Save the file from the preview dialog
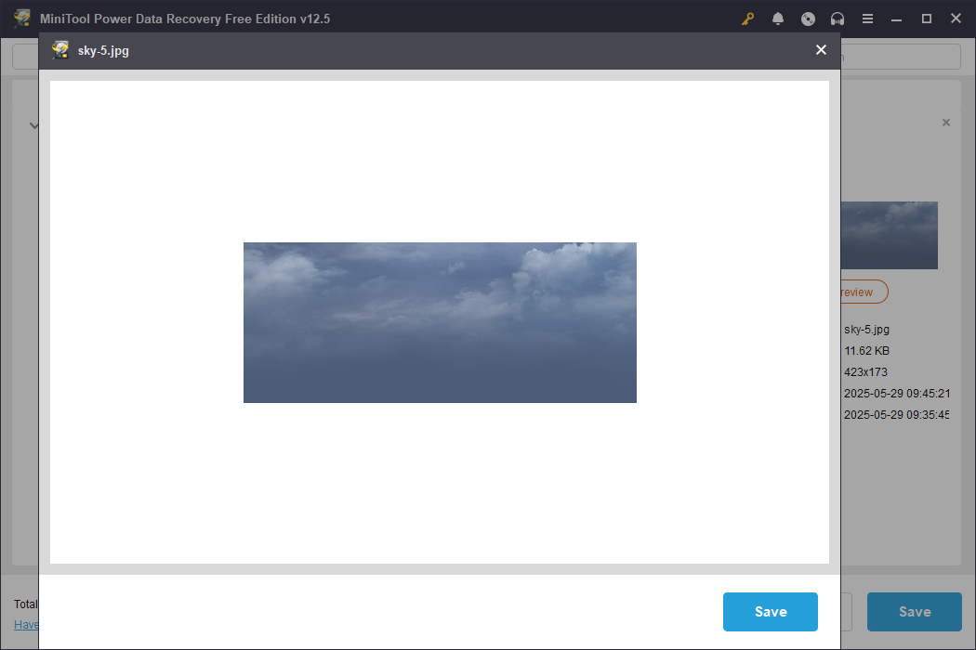This screenshot has width=976, height=650. pos(770,612)
